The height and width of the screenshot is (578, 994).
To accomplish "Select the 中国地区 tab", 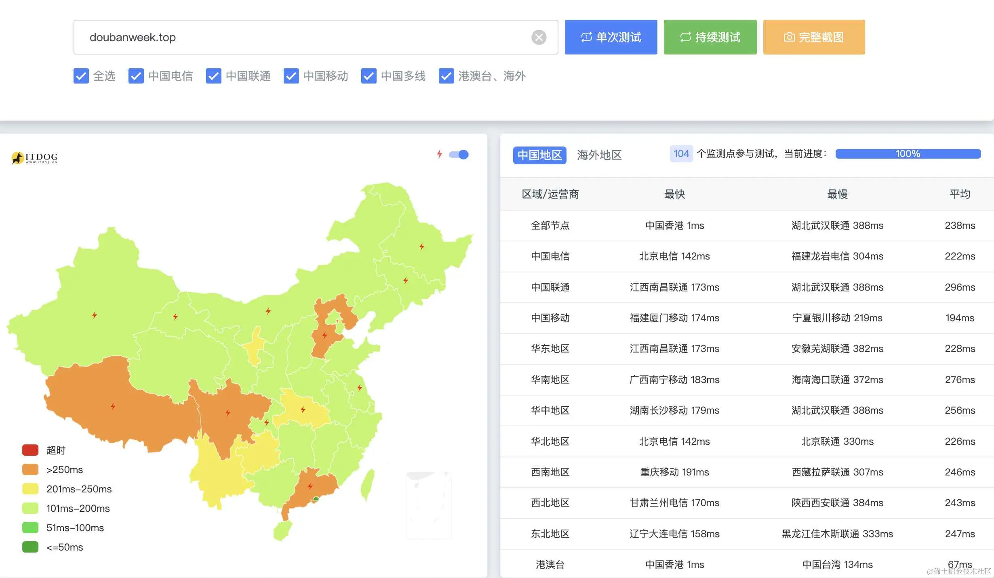I will click(539, 155).
